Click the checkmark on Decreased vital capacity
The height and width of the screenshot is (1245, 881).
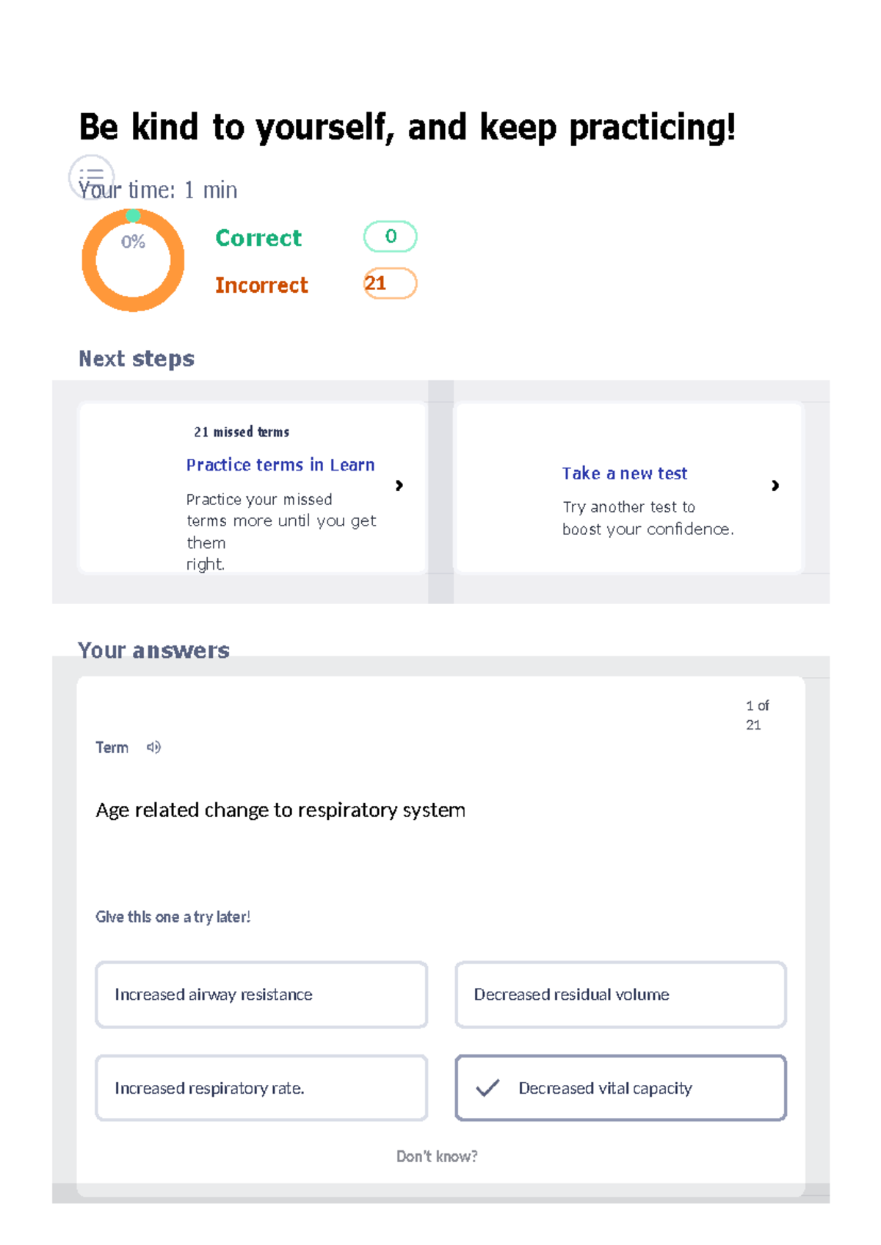tap(487, 1088)
